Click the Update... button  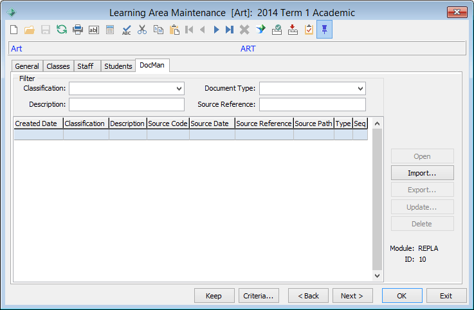[423, 207]
